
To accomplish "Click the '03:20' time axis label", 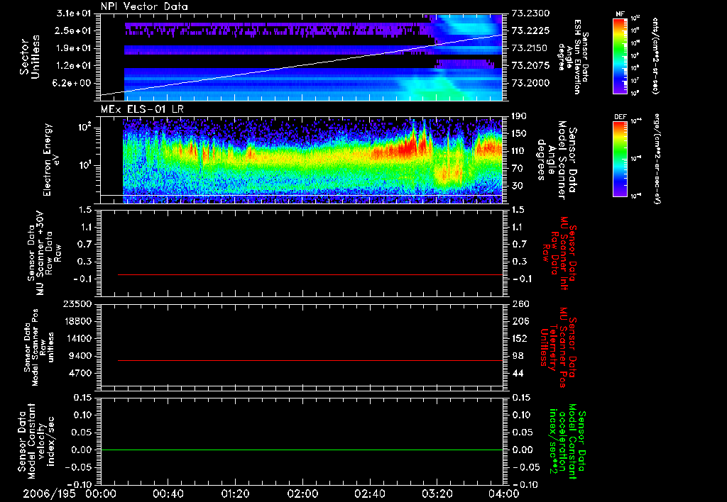I will [437, 493].
